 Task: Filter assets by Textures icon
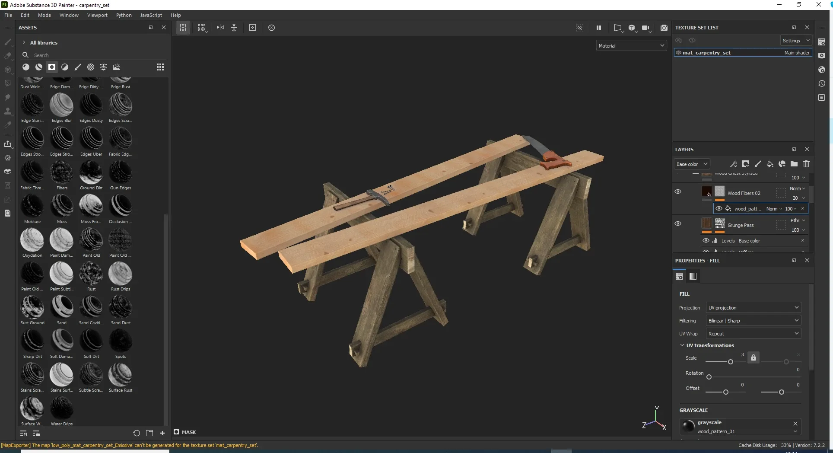(x=104, y=67)
